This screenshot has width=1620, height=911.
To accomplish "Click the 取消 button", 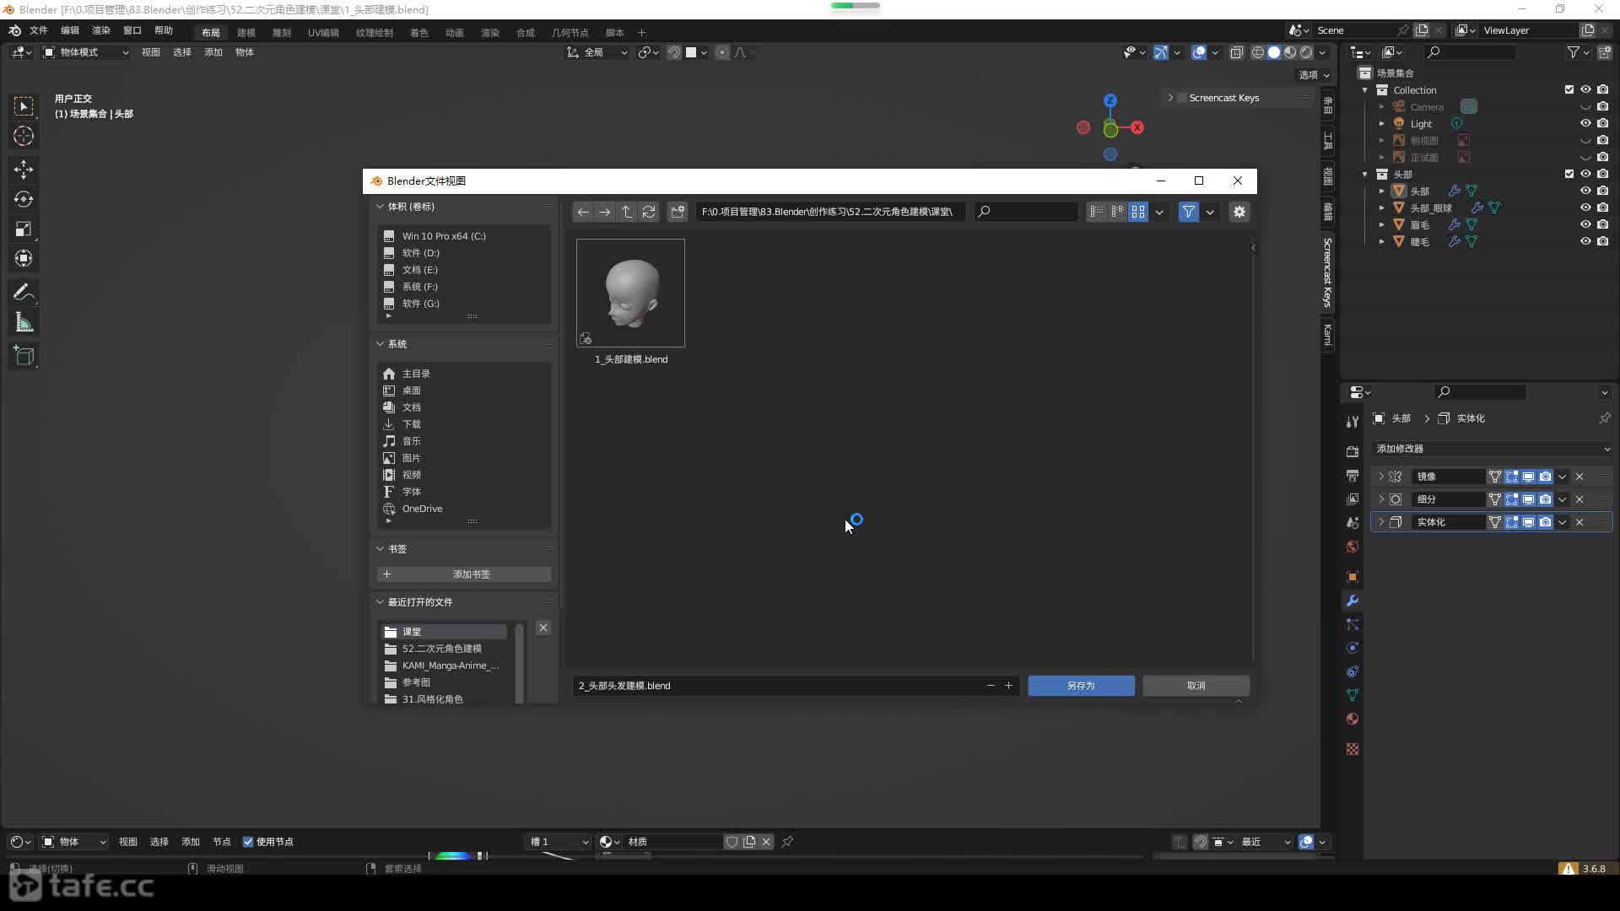I will (x=1196, y=686).
